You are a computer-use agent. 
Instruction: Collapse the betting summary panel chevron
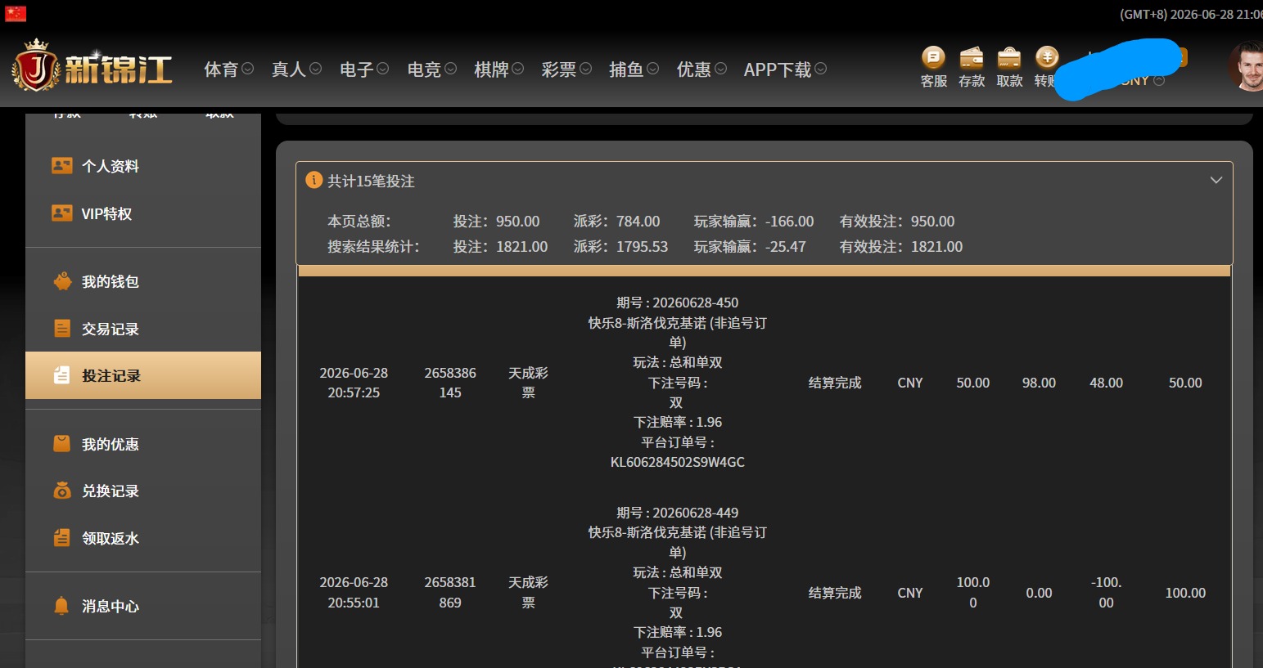tap(1216, 180)
